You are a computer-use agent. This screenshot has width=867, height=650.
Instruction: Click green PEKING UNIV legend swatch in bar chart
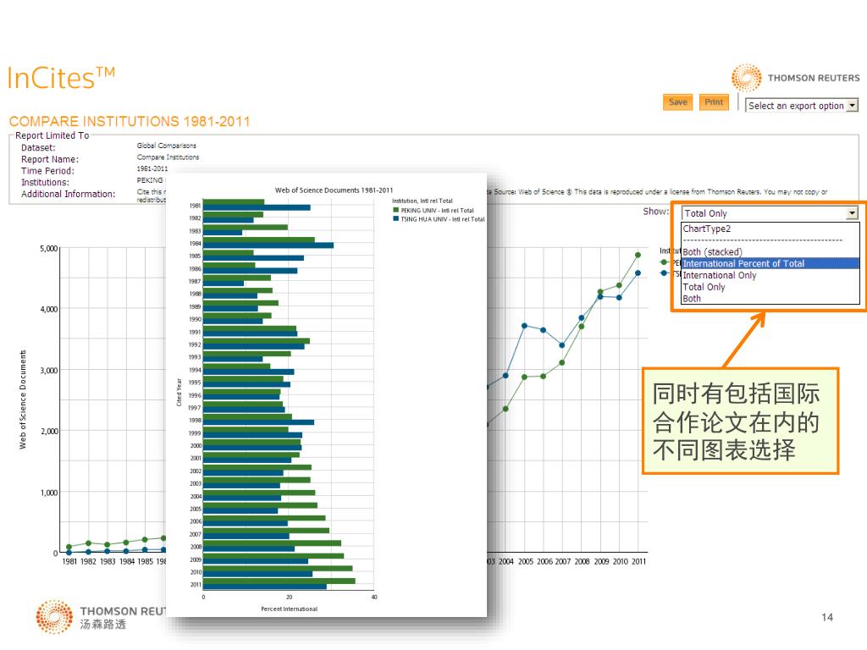(395, 210)
